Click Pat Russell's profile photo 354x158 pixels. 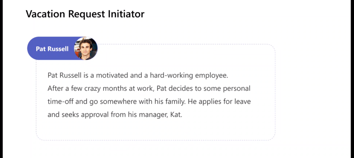pos(86,49)
